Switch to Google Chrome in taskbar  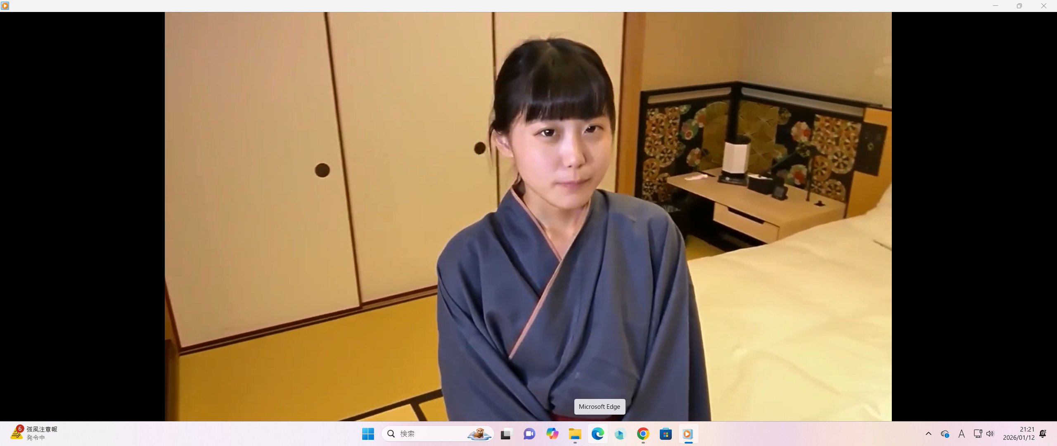point(643,434)
